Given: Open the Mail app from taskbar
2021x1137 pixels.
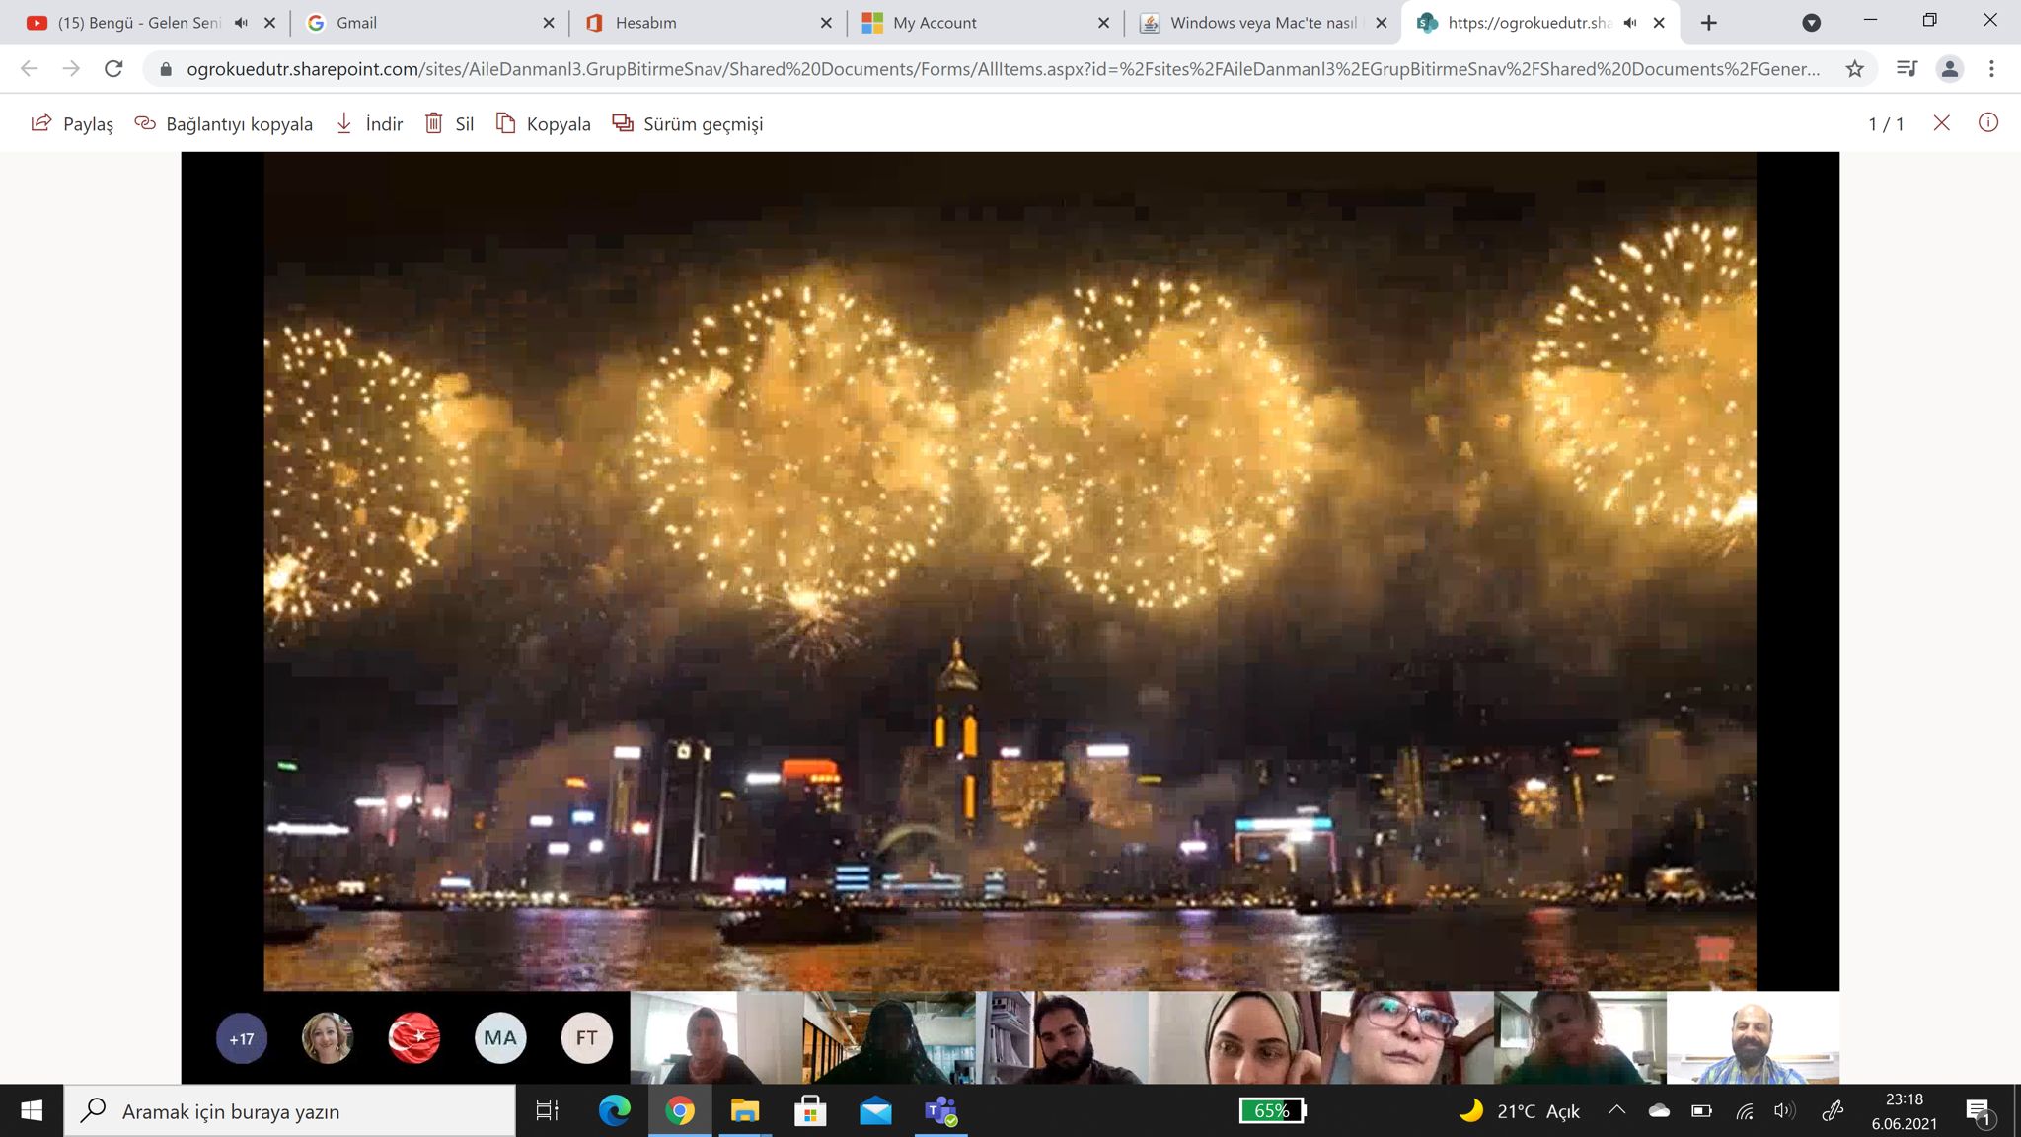Looking at the screenshot, I should coord(875,1111).
